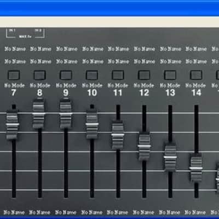Click the fader handle on channel 13

point(170,157)
